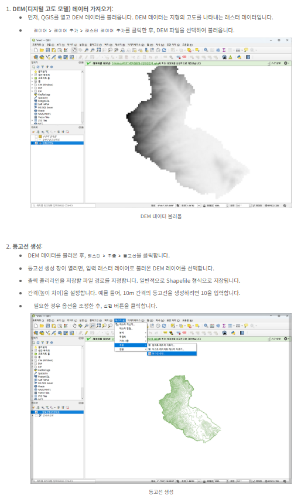Click Remove Layer icon in DEM screenshot Layers panel

[x=67, y=131]
